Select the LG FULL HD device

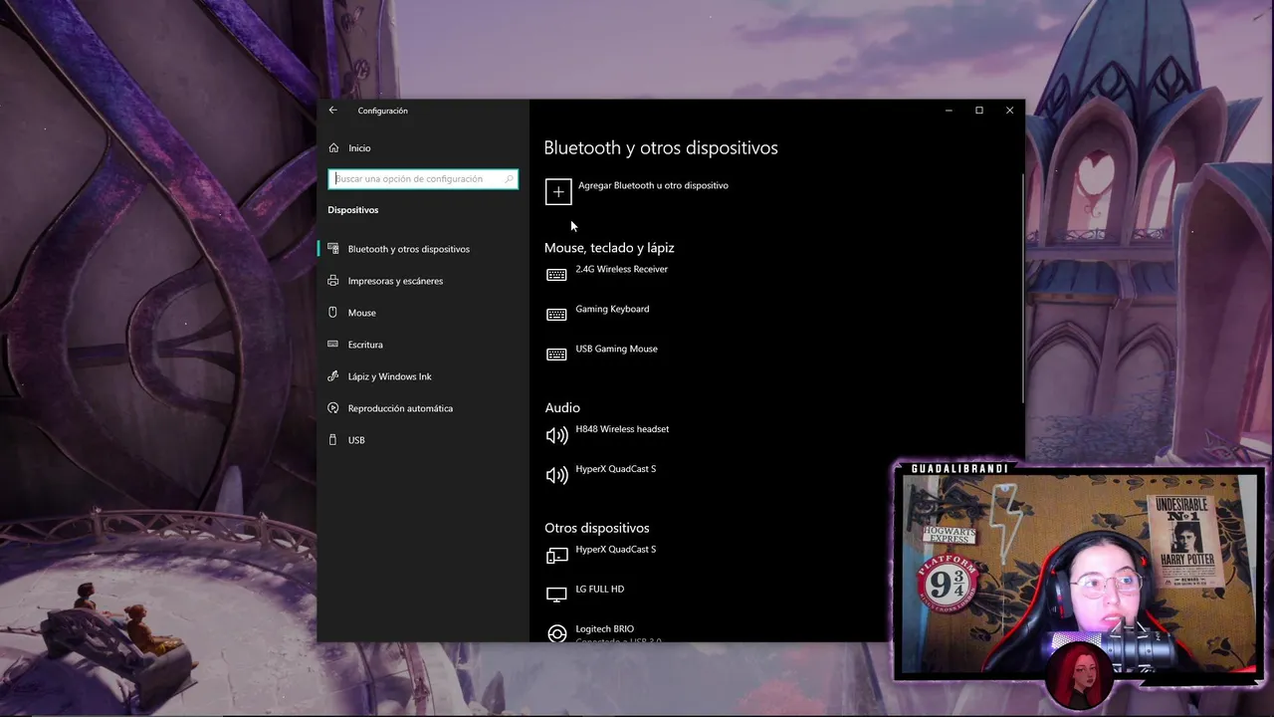pyautogui.click(x=599, y=590)
